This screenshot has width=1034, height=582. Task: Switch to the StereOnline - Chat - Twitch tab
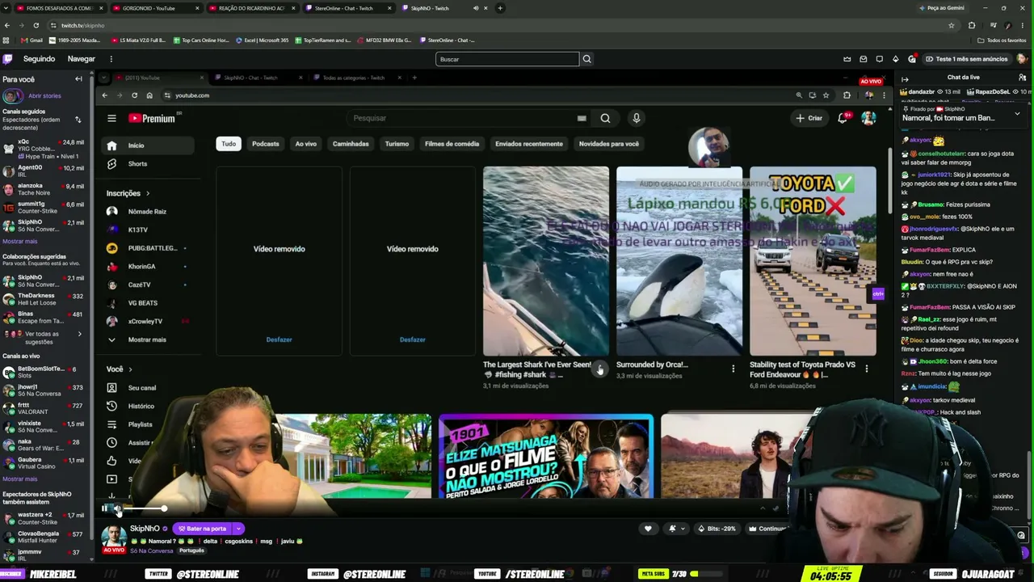[347, 8]
